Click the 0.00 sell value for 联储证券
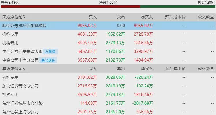The width and height of the screenshot is (216, 115). 121,26
